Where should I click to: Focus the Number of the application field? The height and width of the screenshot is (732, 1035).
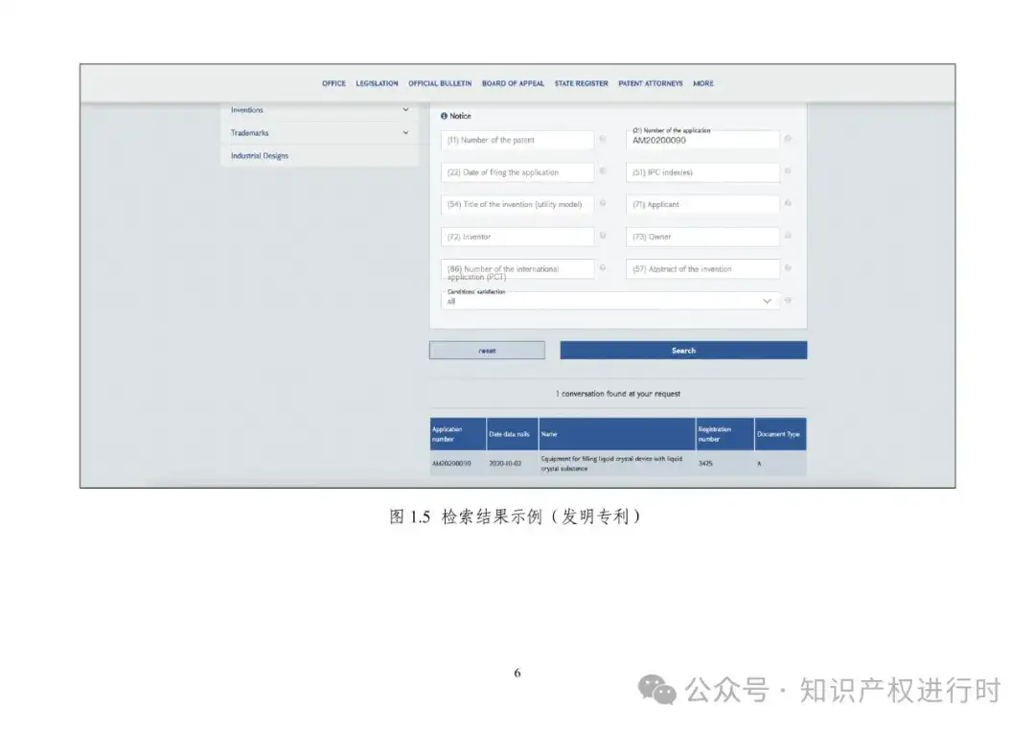click(702, 140)
